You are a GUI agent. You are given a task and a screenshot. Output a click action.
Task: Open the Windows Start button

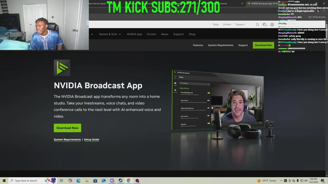click(4, 181)
